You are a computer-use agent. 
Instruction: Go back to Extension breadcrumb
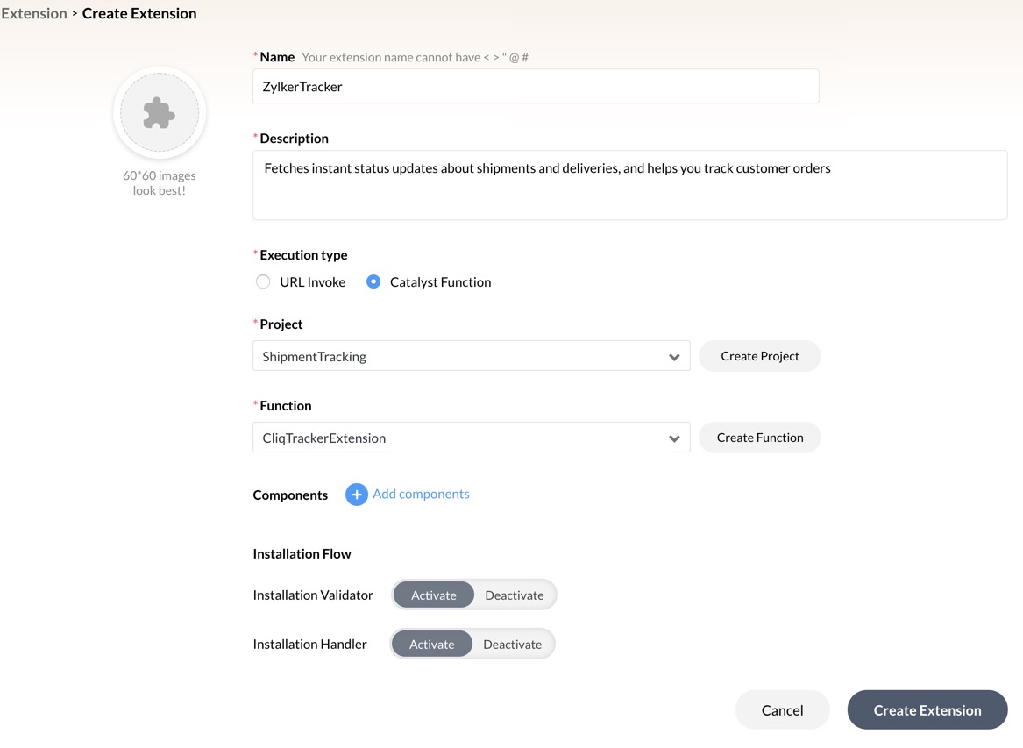click(34, 13)
